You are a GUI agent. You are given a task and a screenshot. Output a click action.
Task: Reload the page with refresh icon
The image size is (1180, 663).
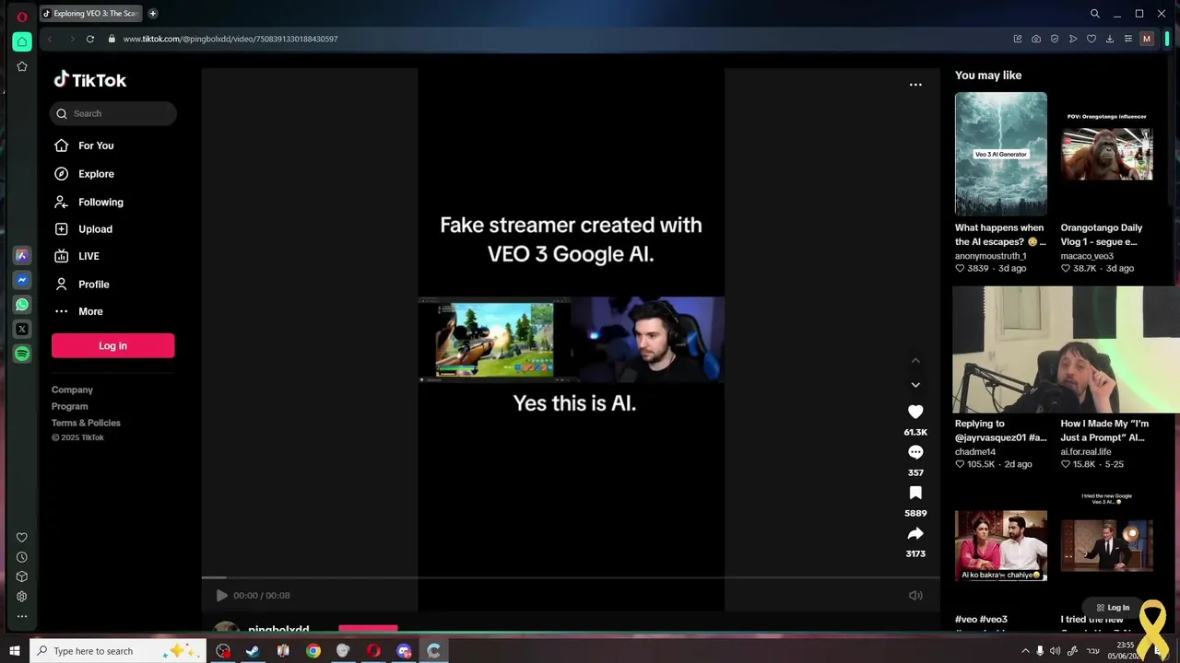(90, 39)
